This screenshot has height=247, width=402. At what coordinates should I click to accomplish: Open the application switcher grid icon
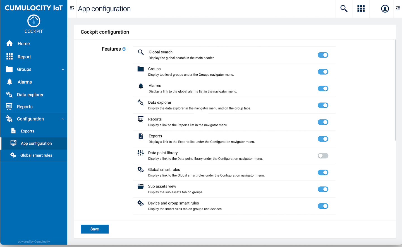pyautogui.click(x=361, y=9)
